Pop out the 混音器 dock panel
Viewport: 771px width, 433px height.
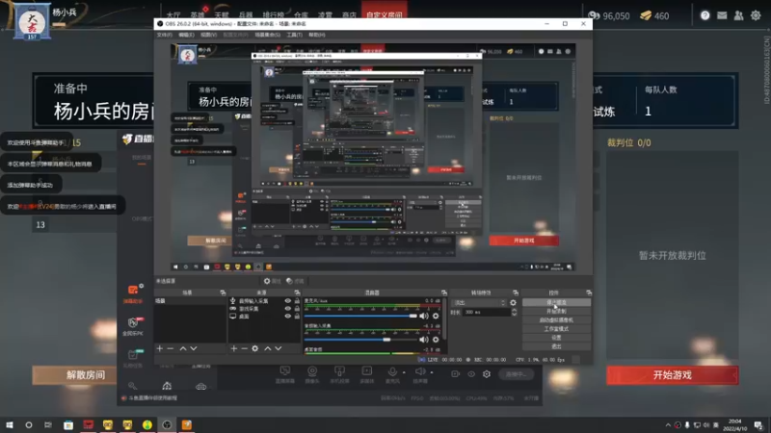[444, 293]
